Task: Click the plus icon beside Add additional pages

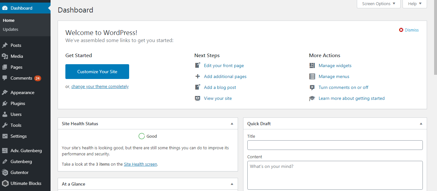Action: coord(198,76)
